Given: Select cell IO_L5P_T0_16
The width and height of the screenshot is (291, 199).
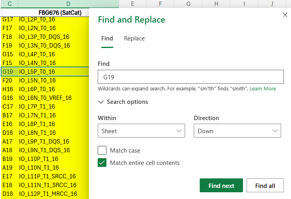Looking at the screenshot, I should pyautogui.click(x=54, y=71).
